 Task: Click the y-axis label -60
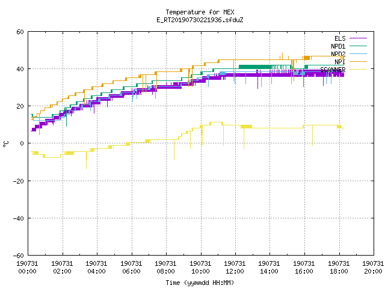tap(19, 256)
